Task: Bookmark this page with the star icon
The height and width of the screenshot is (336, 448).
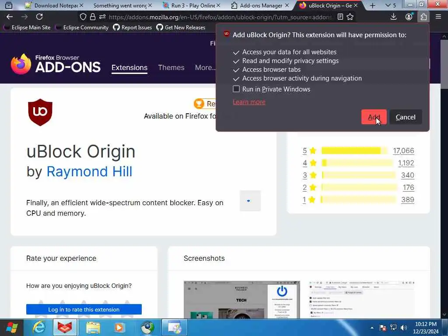Action: pos(350,17)
